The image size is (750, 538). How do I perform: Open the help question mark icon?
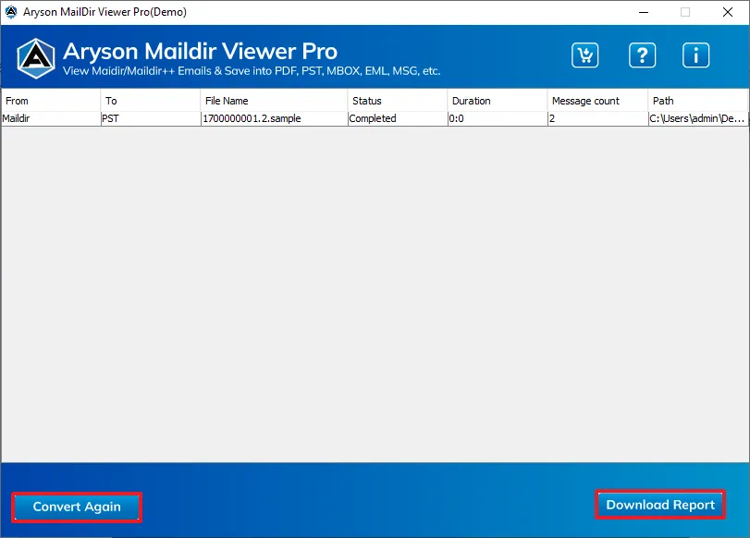tap(642, 55)
